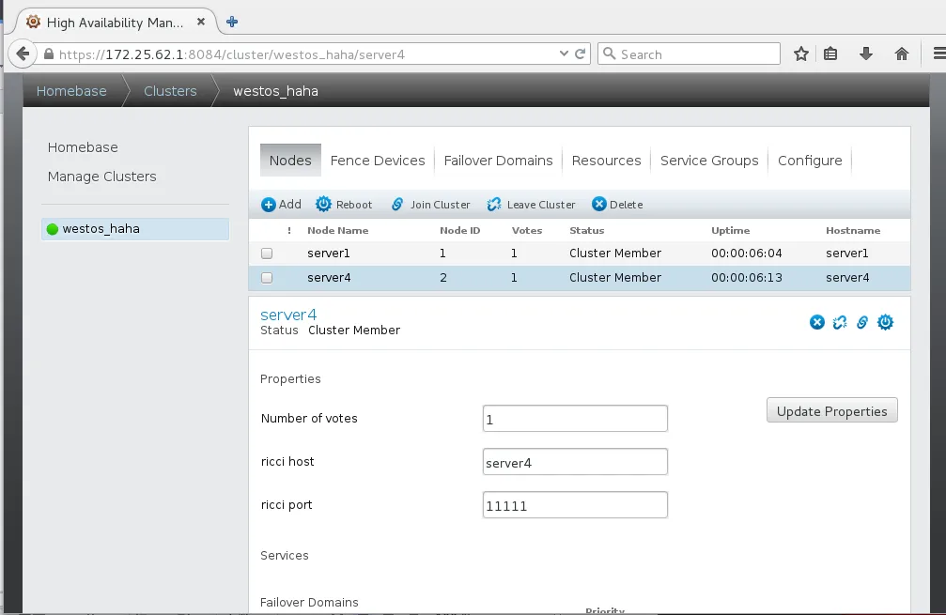Click Homebase in the breadcrumb bar

pyautogui.click(x=71, y=91)
